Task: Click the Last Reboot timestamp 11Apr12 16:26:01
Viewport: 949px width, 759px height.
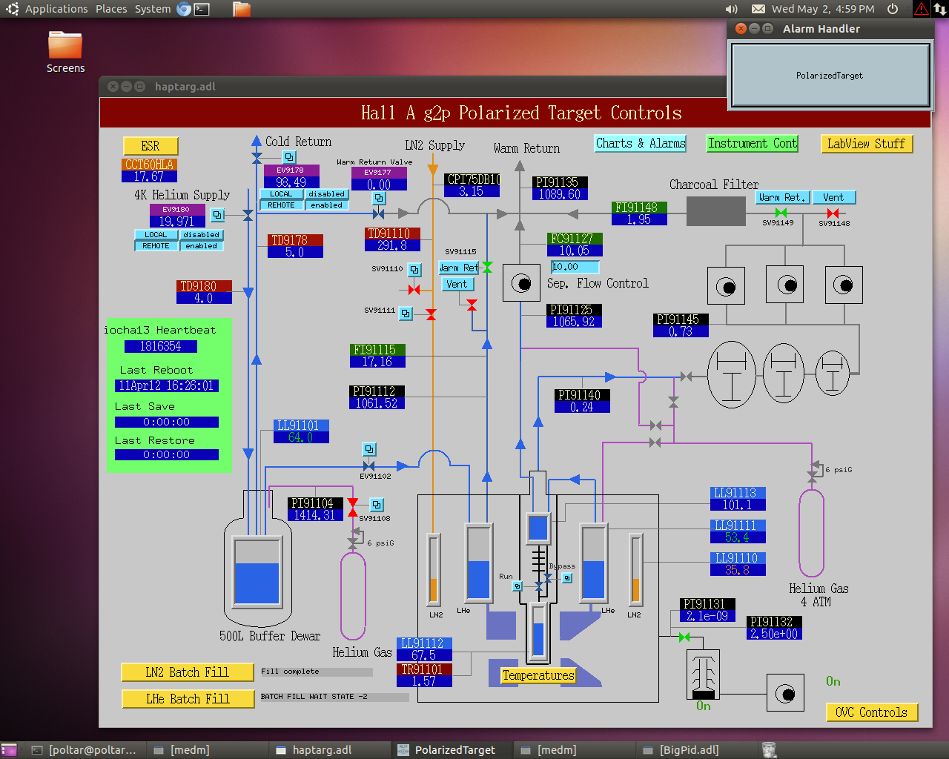Action: click(167, 385)
